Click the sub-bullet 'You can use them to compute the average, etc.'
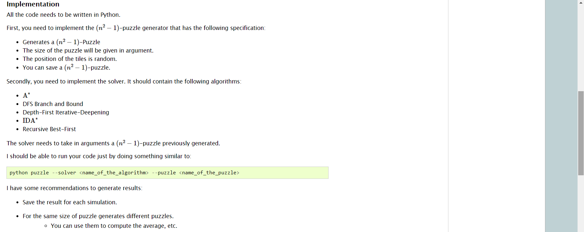584x232 pixels. (x=114, y=226)
